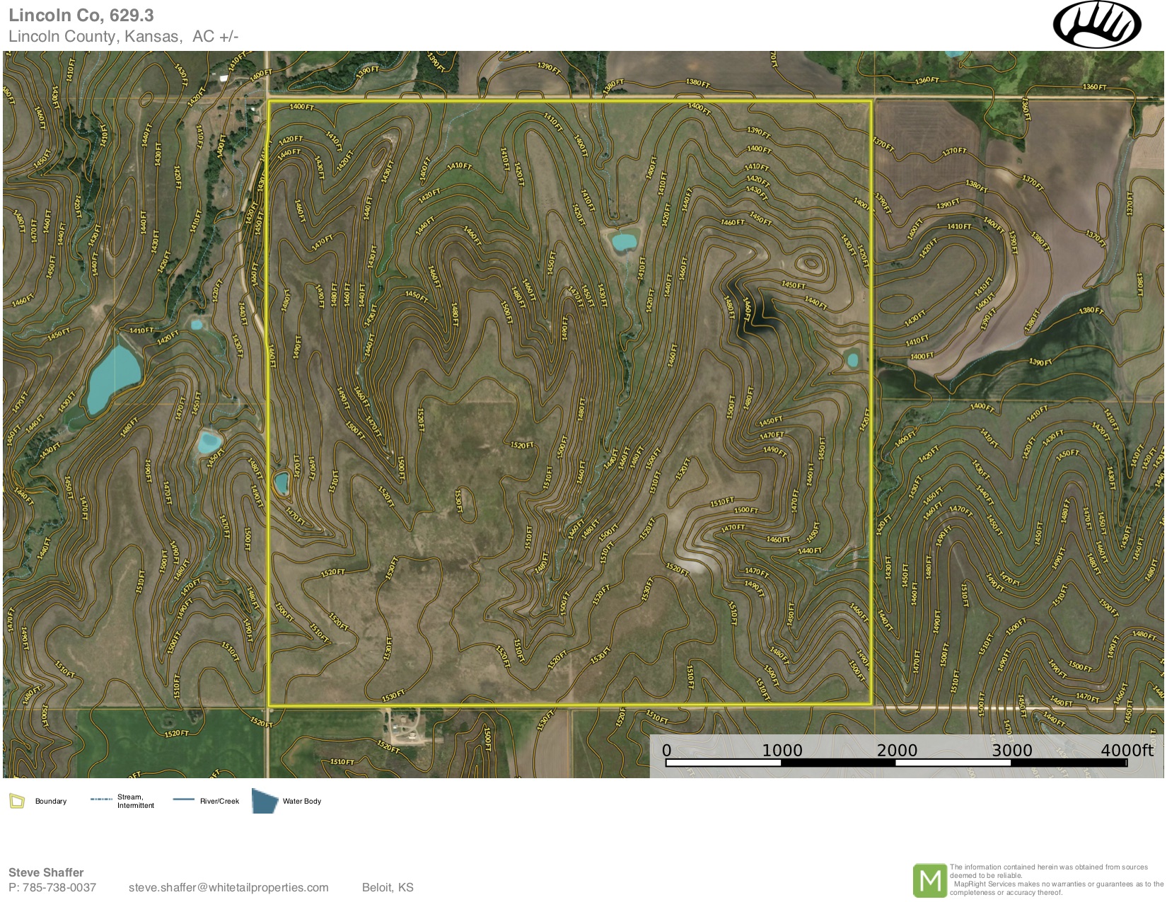The height and width of the screenshot is (902, 1167).
Task: Click the yellow Boundary legend icon
Action: [17, 801]
